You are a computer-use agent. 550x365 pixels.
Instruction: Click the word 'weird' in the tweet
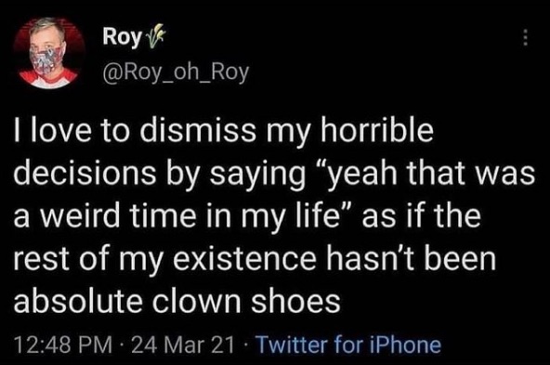click(x=84, y=215)
